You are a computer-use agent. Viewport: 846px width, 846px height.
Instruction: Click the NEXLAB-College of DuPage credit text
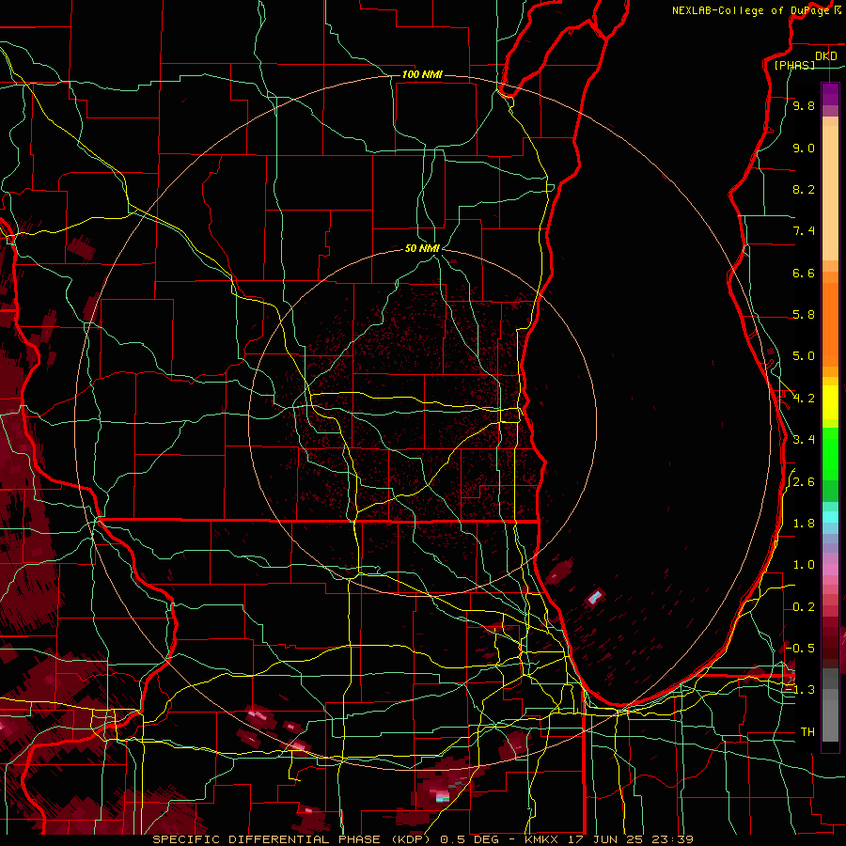[752, 10]
